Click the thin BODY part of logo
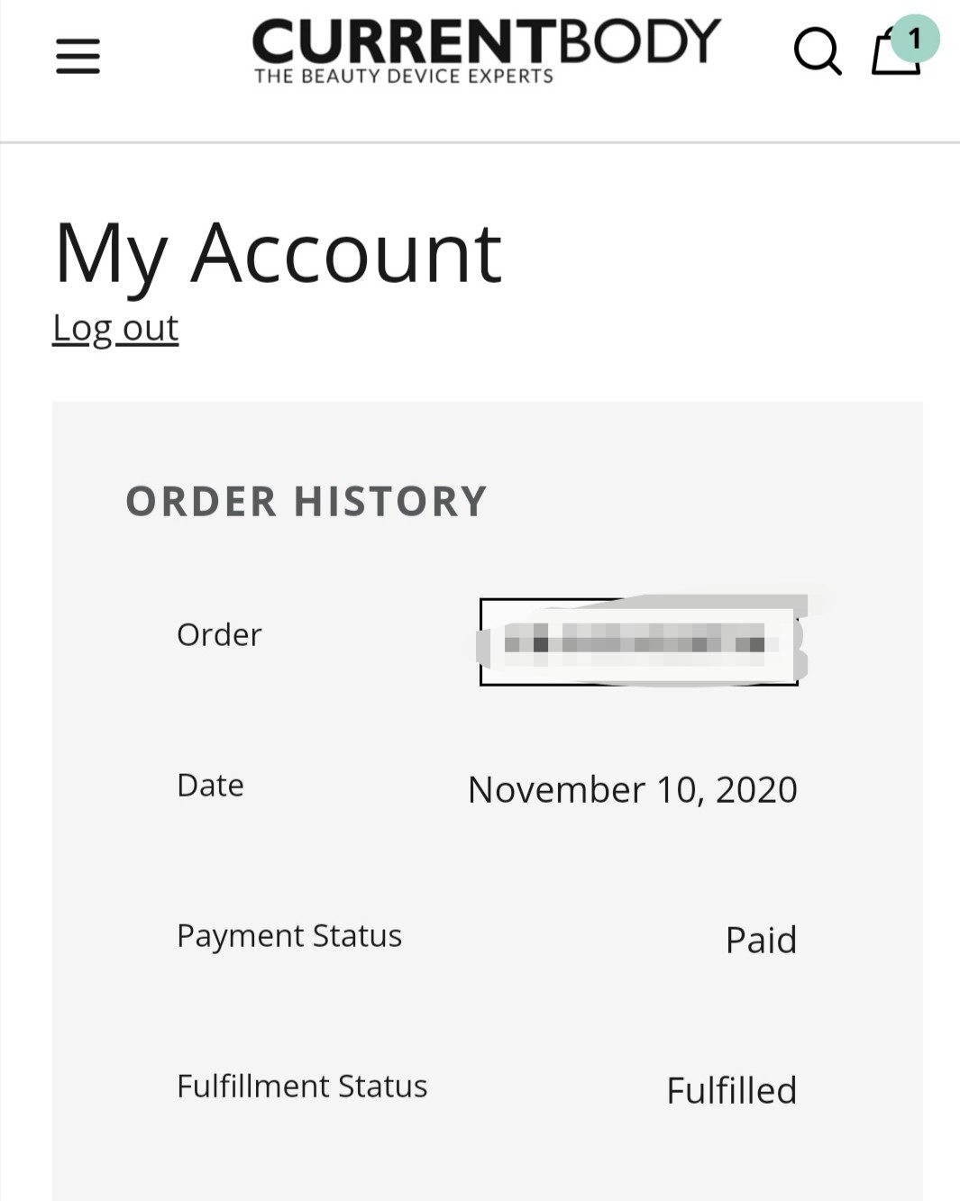Image resolution: width=960 pixels, height=1201 pixels. pos(640,41)
